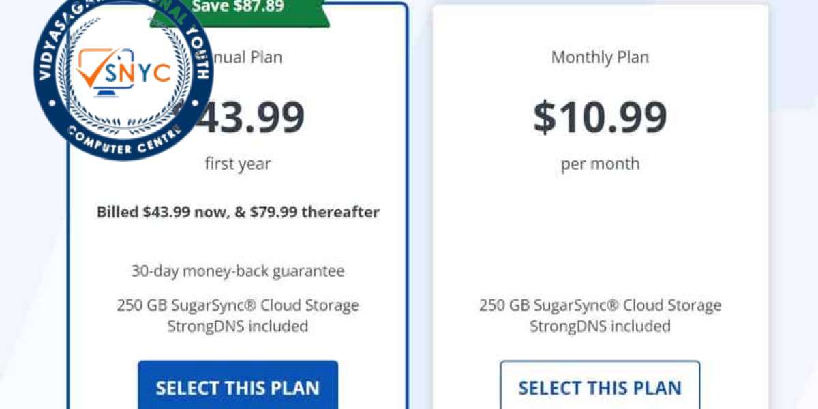Click the 'first year' label
The width and height of the screenshot is (818, 409).
pos(238,164)
